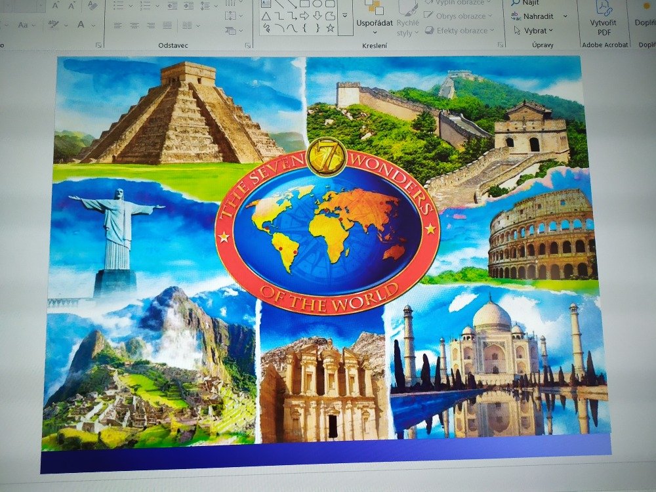The image size is (656, 492).
Task: Select the down block arrow shape
Action: point(317,16)
